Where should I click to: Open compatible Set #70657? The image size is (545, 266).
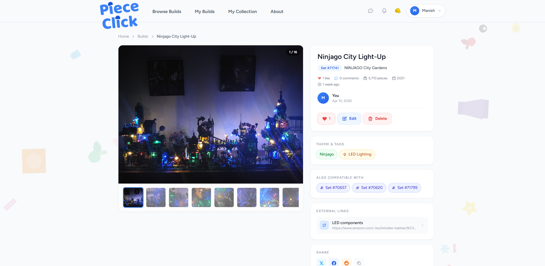[333, 188]
